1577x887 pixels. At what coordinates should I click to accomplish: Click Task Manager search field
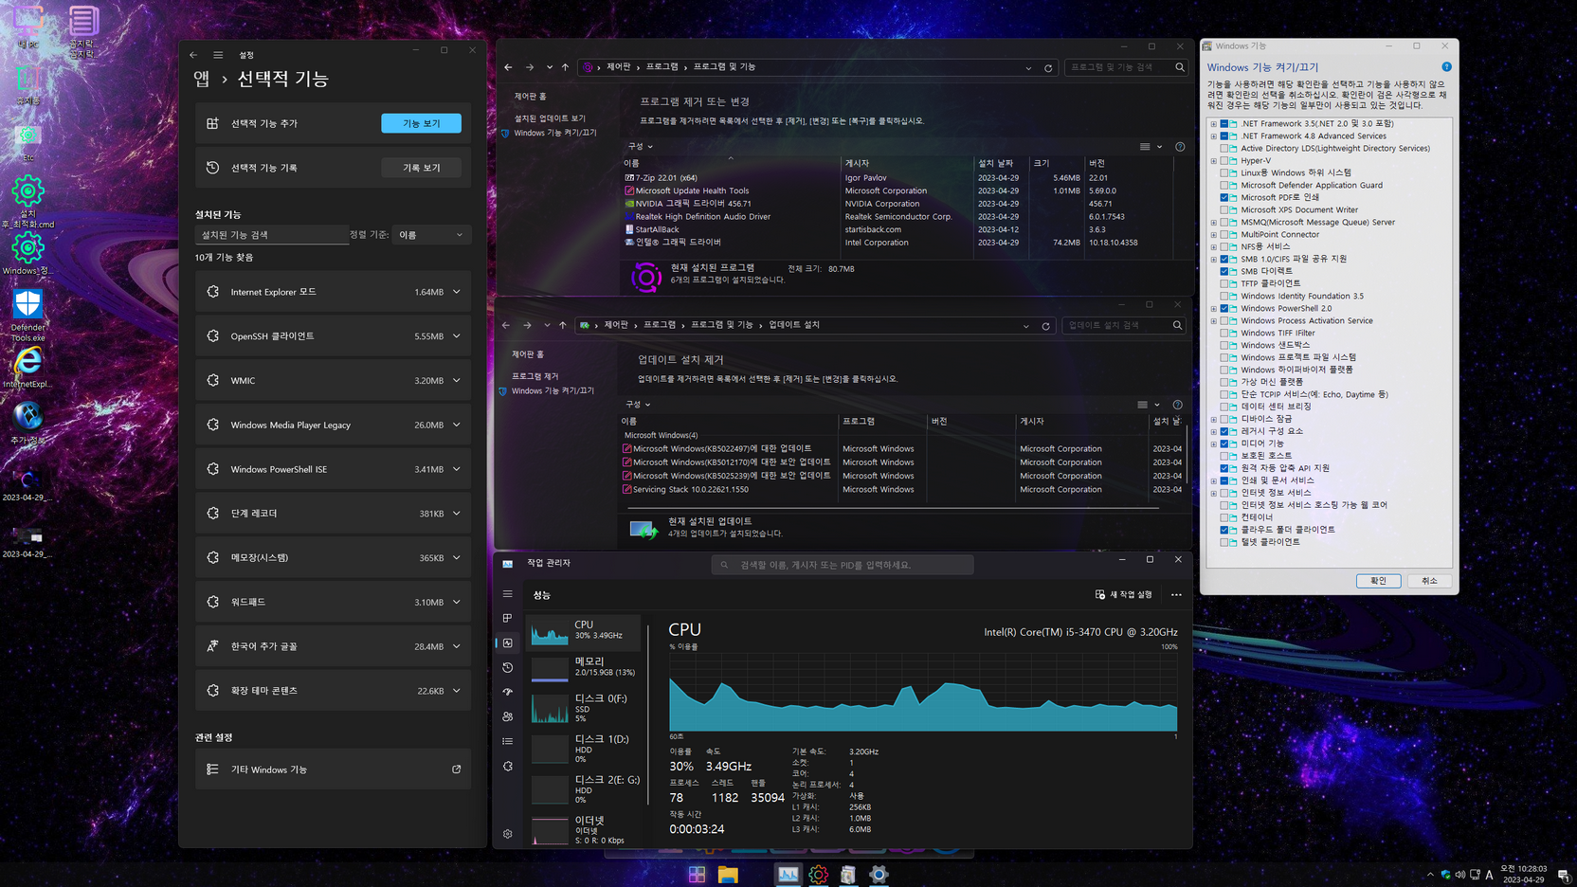[843, 565]
